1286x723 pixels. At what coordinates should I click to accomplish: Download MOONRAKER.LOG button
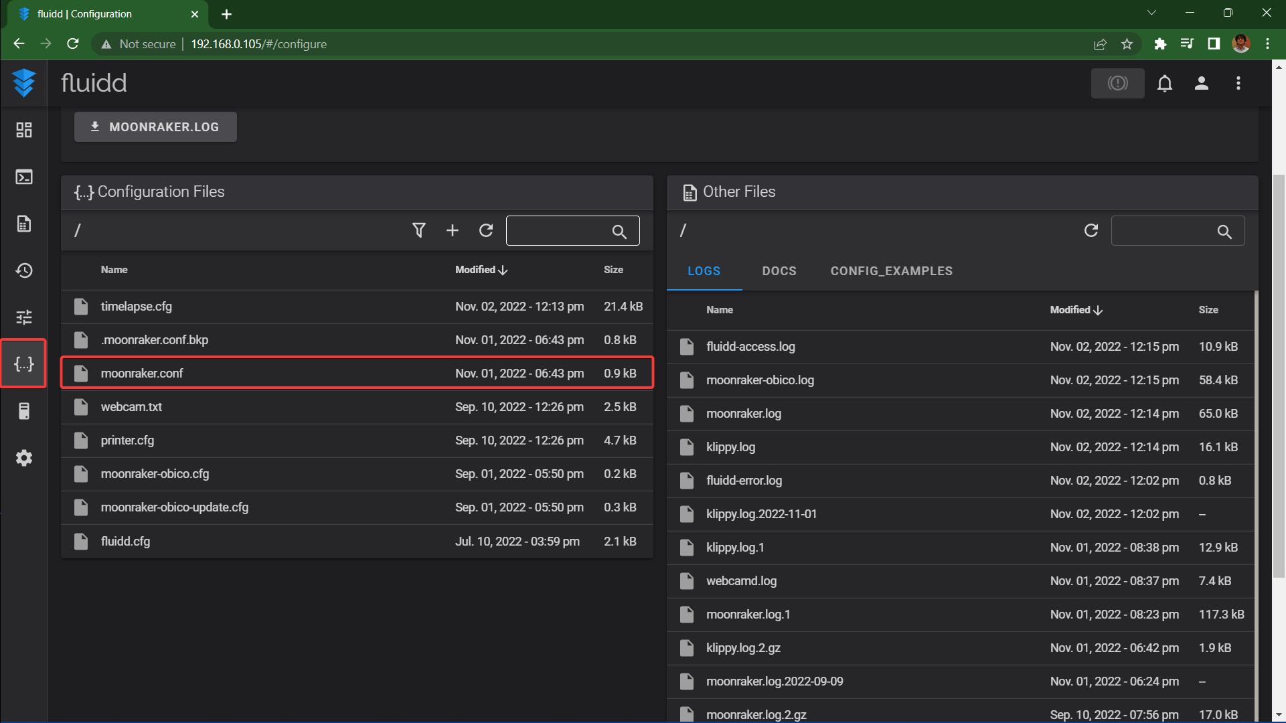coord(155,127)
